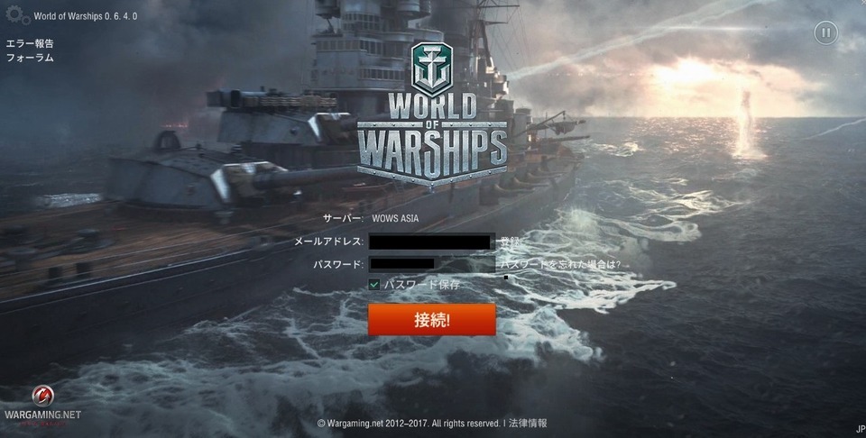
Task: Open エラー報告 menu item
Action: (x=30, y=43)
